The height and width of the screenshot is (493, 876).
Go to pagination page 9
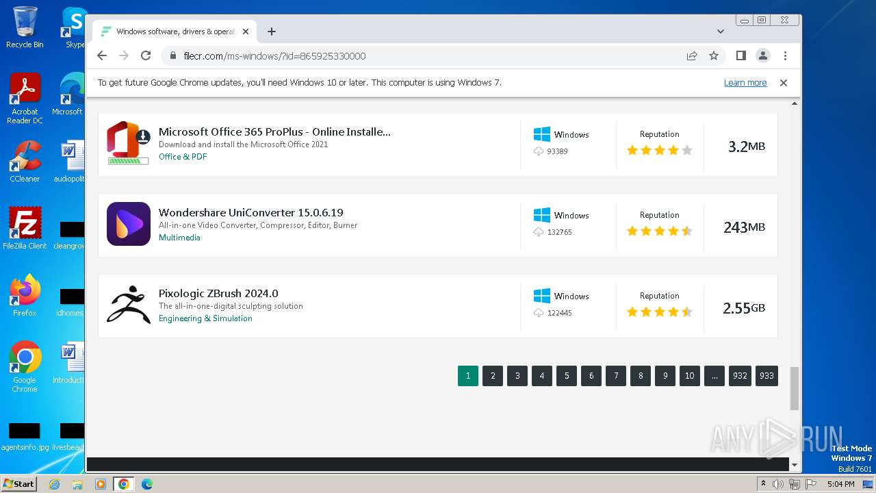(665, 376)
